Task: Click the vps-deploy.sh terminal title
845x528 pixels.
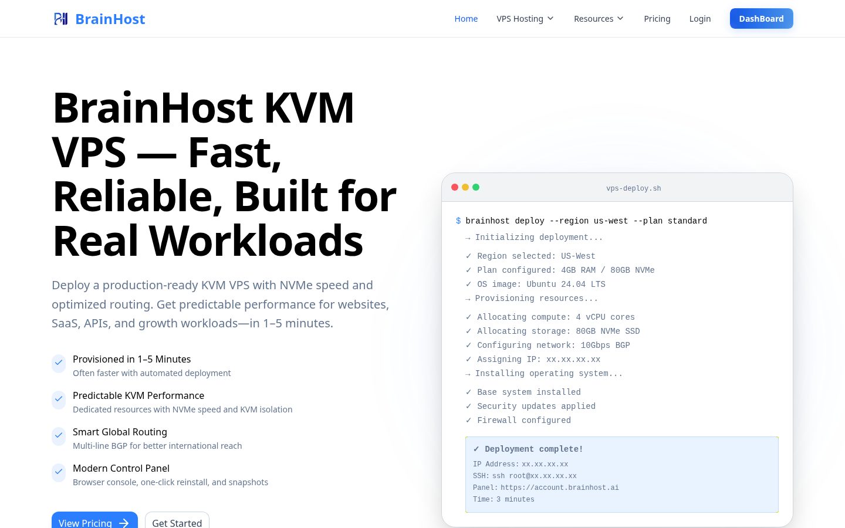Action: [x=634, y=188]
